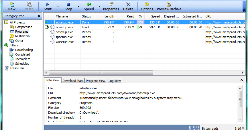Show the Incomplete filter
This screenshot has width=248, height=130.
pyautogui.click(x=23, y=59)
